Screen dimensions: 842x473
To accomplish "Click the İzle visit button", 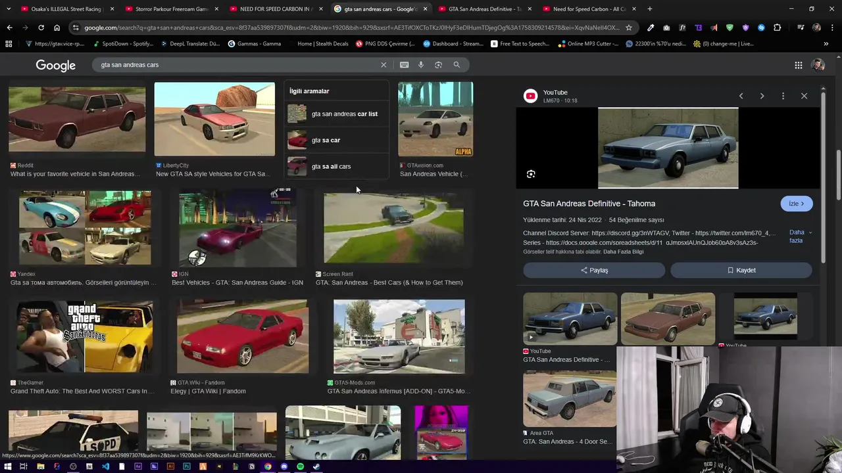I will pos(797,204).
